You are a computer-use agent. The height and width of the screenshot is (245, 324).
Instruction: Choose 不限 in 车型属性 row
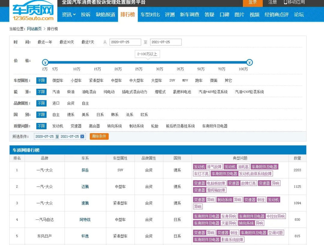coord(41,81)
